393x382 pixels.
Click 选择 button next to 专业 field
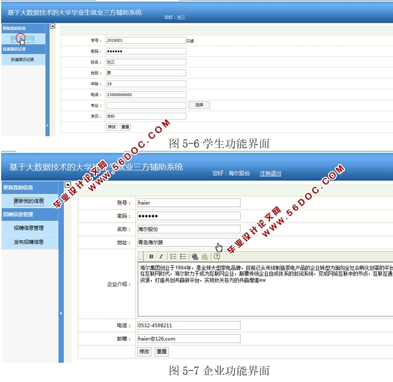click(x=199, y=105)
